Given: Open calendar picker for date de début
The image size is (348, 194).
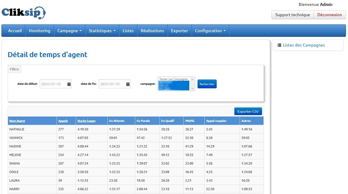Looking at the screenshot, I should [69, 84].
